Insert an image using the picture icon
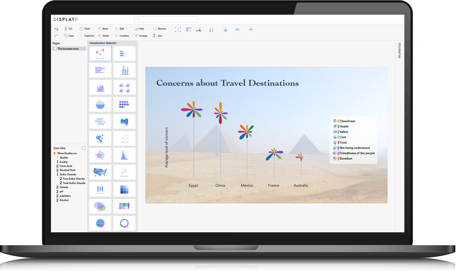The image size is (456, 271). (199, 30)
